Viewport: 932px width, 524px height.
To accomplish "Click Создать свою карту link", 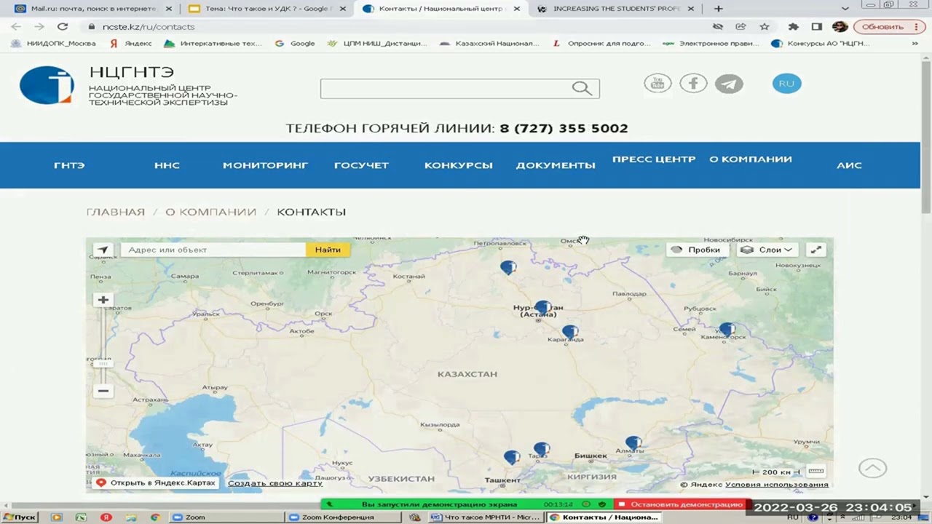I will tap(275, 483).
